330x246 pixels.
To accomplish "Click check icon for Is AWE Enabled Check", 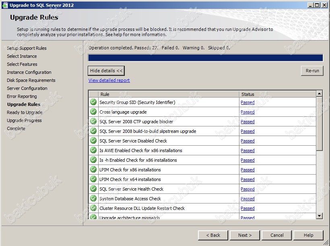I will (x=93, y=150).
